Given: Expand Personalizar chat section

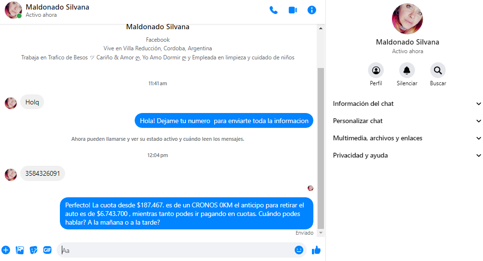Looking at the screenshot, I should tap(407, 121).
